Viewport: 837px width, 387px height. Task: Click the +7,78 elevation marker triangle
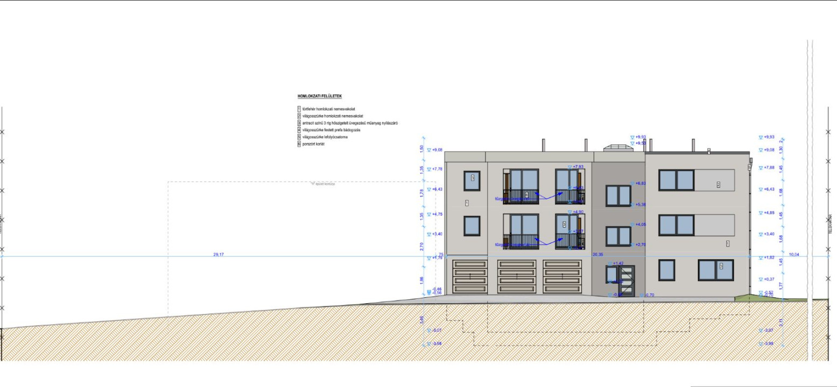(x=429, y=169)
